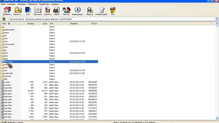Click the Удалить (Delete) toolbar icon
This screenshot has height=123, width=219.
pos(48,11)
